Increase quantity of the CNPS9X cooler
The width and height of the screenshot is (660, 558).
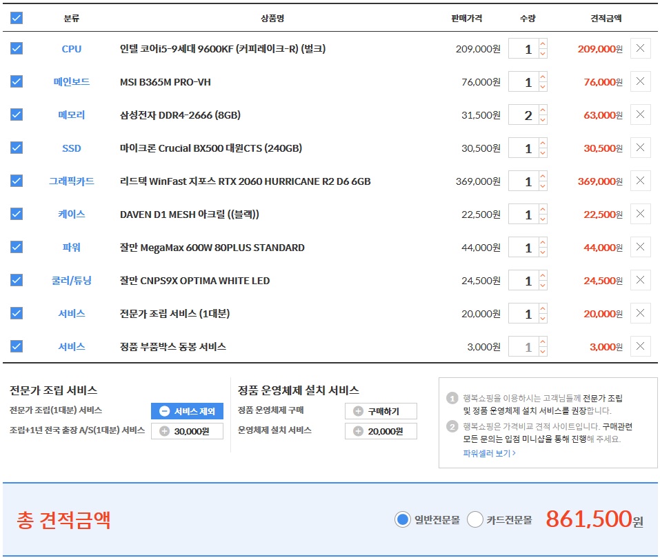click(543, 275)
